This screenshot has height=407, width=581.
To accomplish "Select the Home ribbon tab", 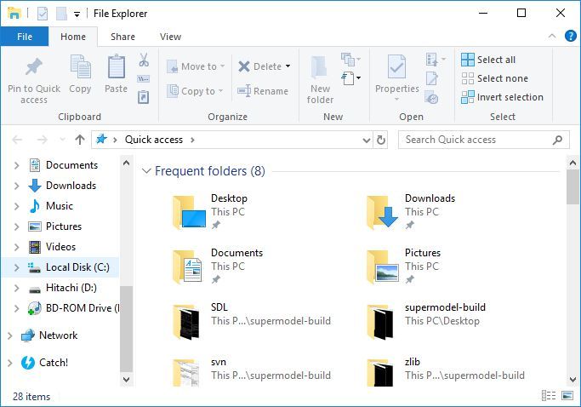I will point(73,37).
